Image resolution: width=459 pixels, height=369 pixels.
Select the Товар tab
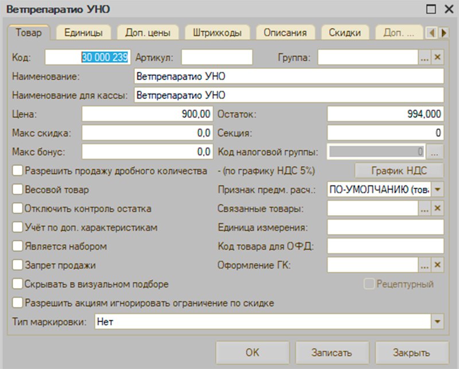(29, 33)
